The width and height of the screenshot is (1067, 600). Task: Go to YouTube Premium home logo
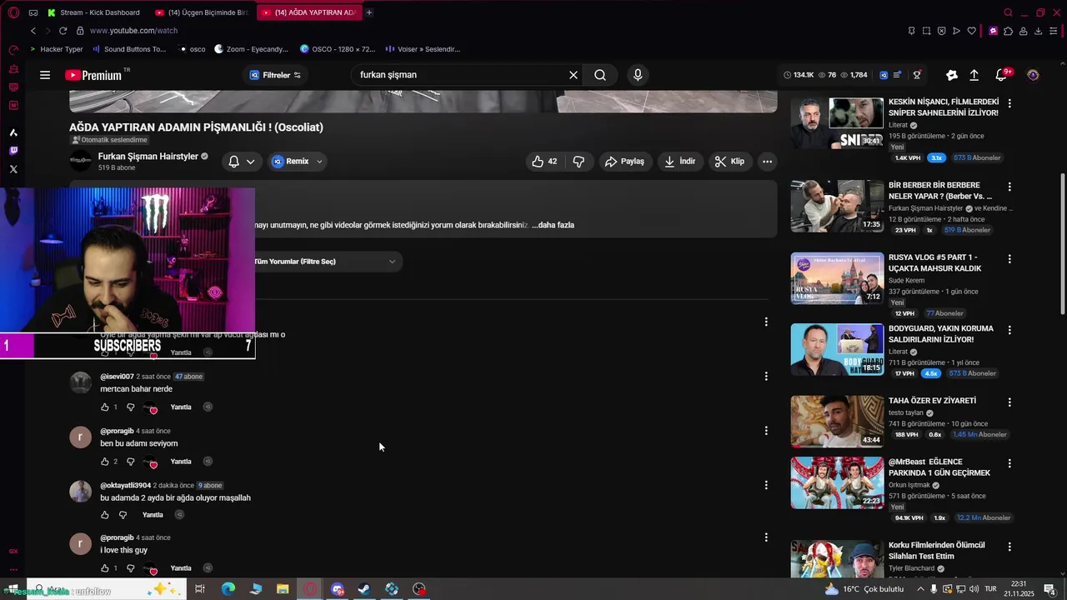(x=93, y=75)
